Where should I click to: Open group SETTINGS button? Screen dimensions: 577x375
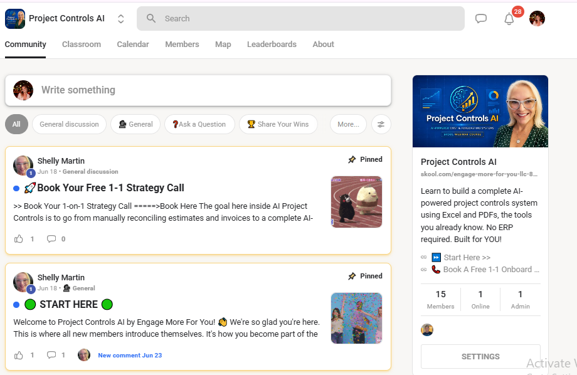[480, 357]
